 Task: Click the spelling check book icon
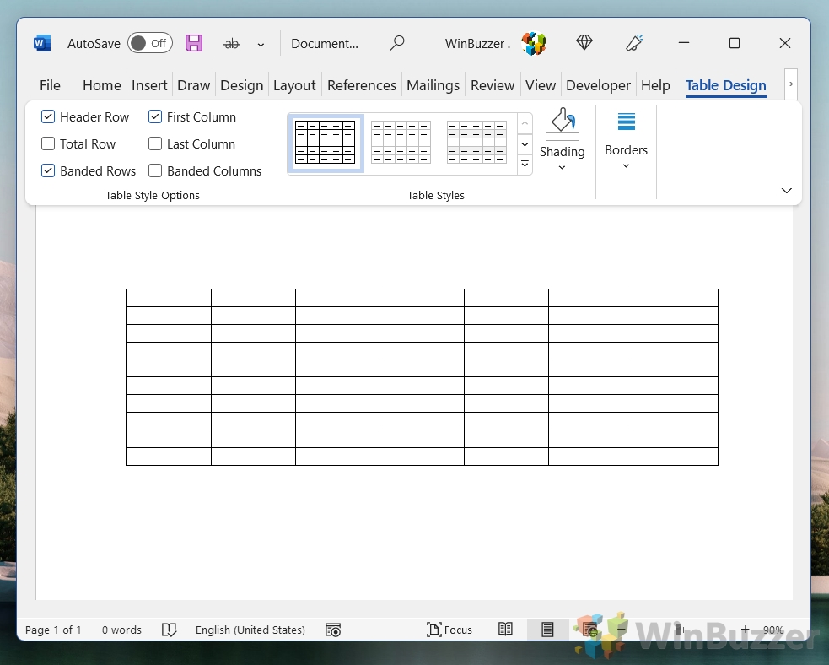coord(169,630)
